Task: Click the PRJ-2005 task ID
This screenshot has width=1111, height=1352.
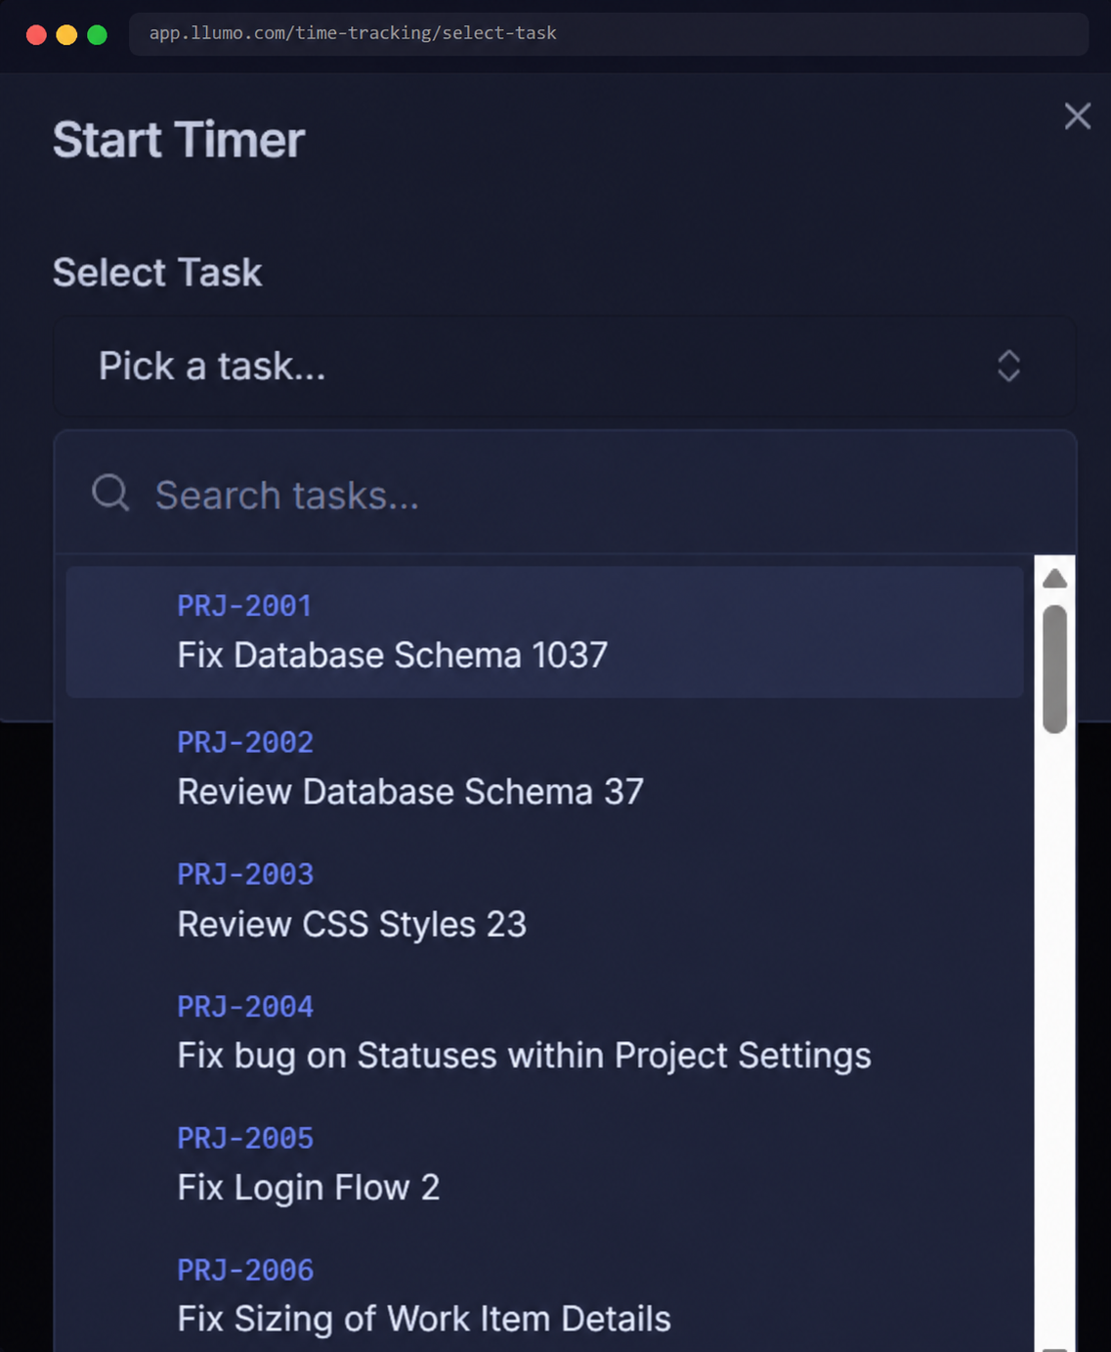Action: [245, 1139]
